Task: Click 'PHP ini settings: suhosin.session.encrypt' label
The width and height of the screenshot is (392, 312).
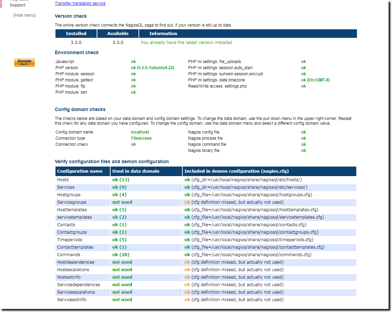Action: click(226, 74)
